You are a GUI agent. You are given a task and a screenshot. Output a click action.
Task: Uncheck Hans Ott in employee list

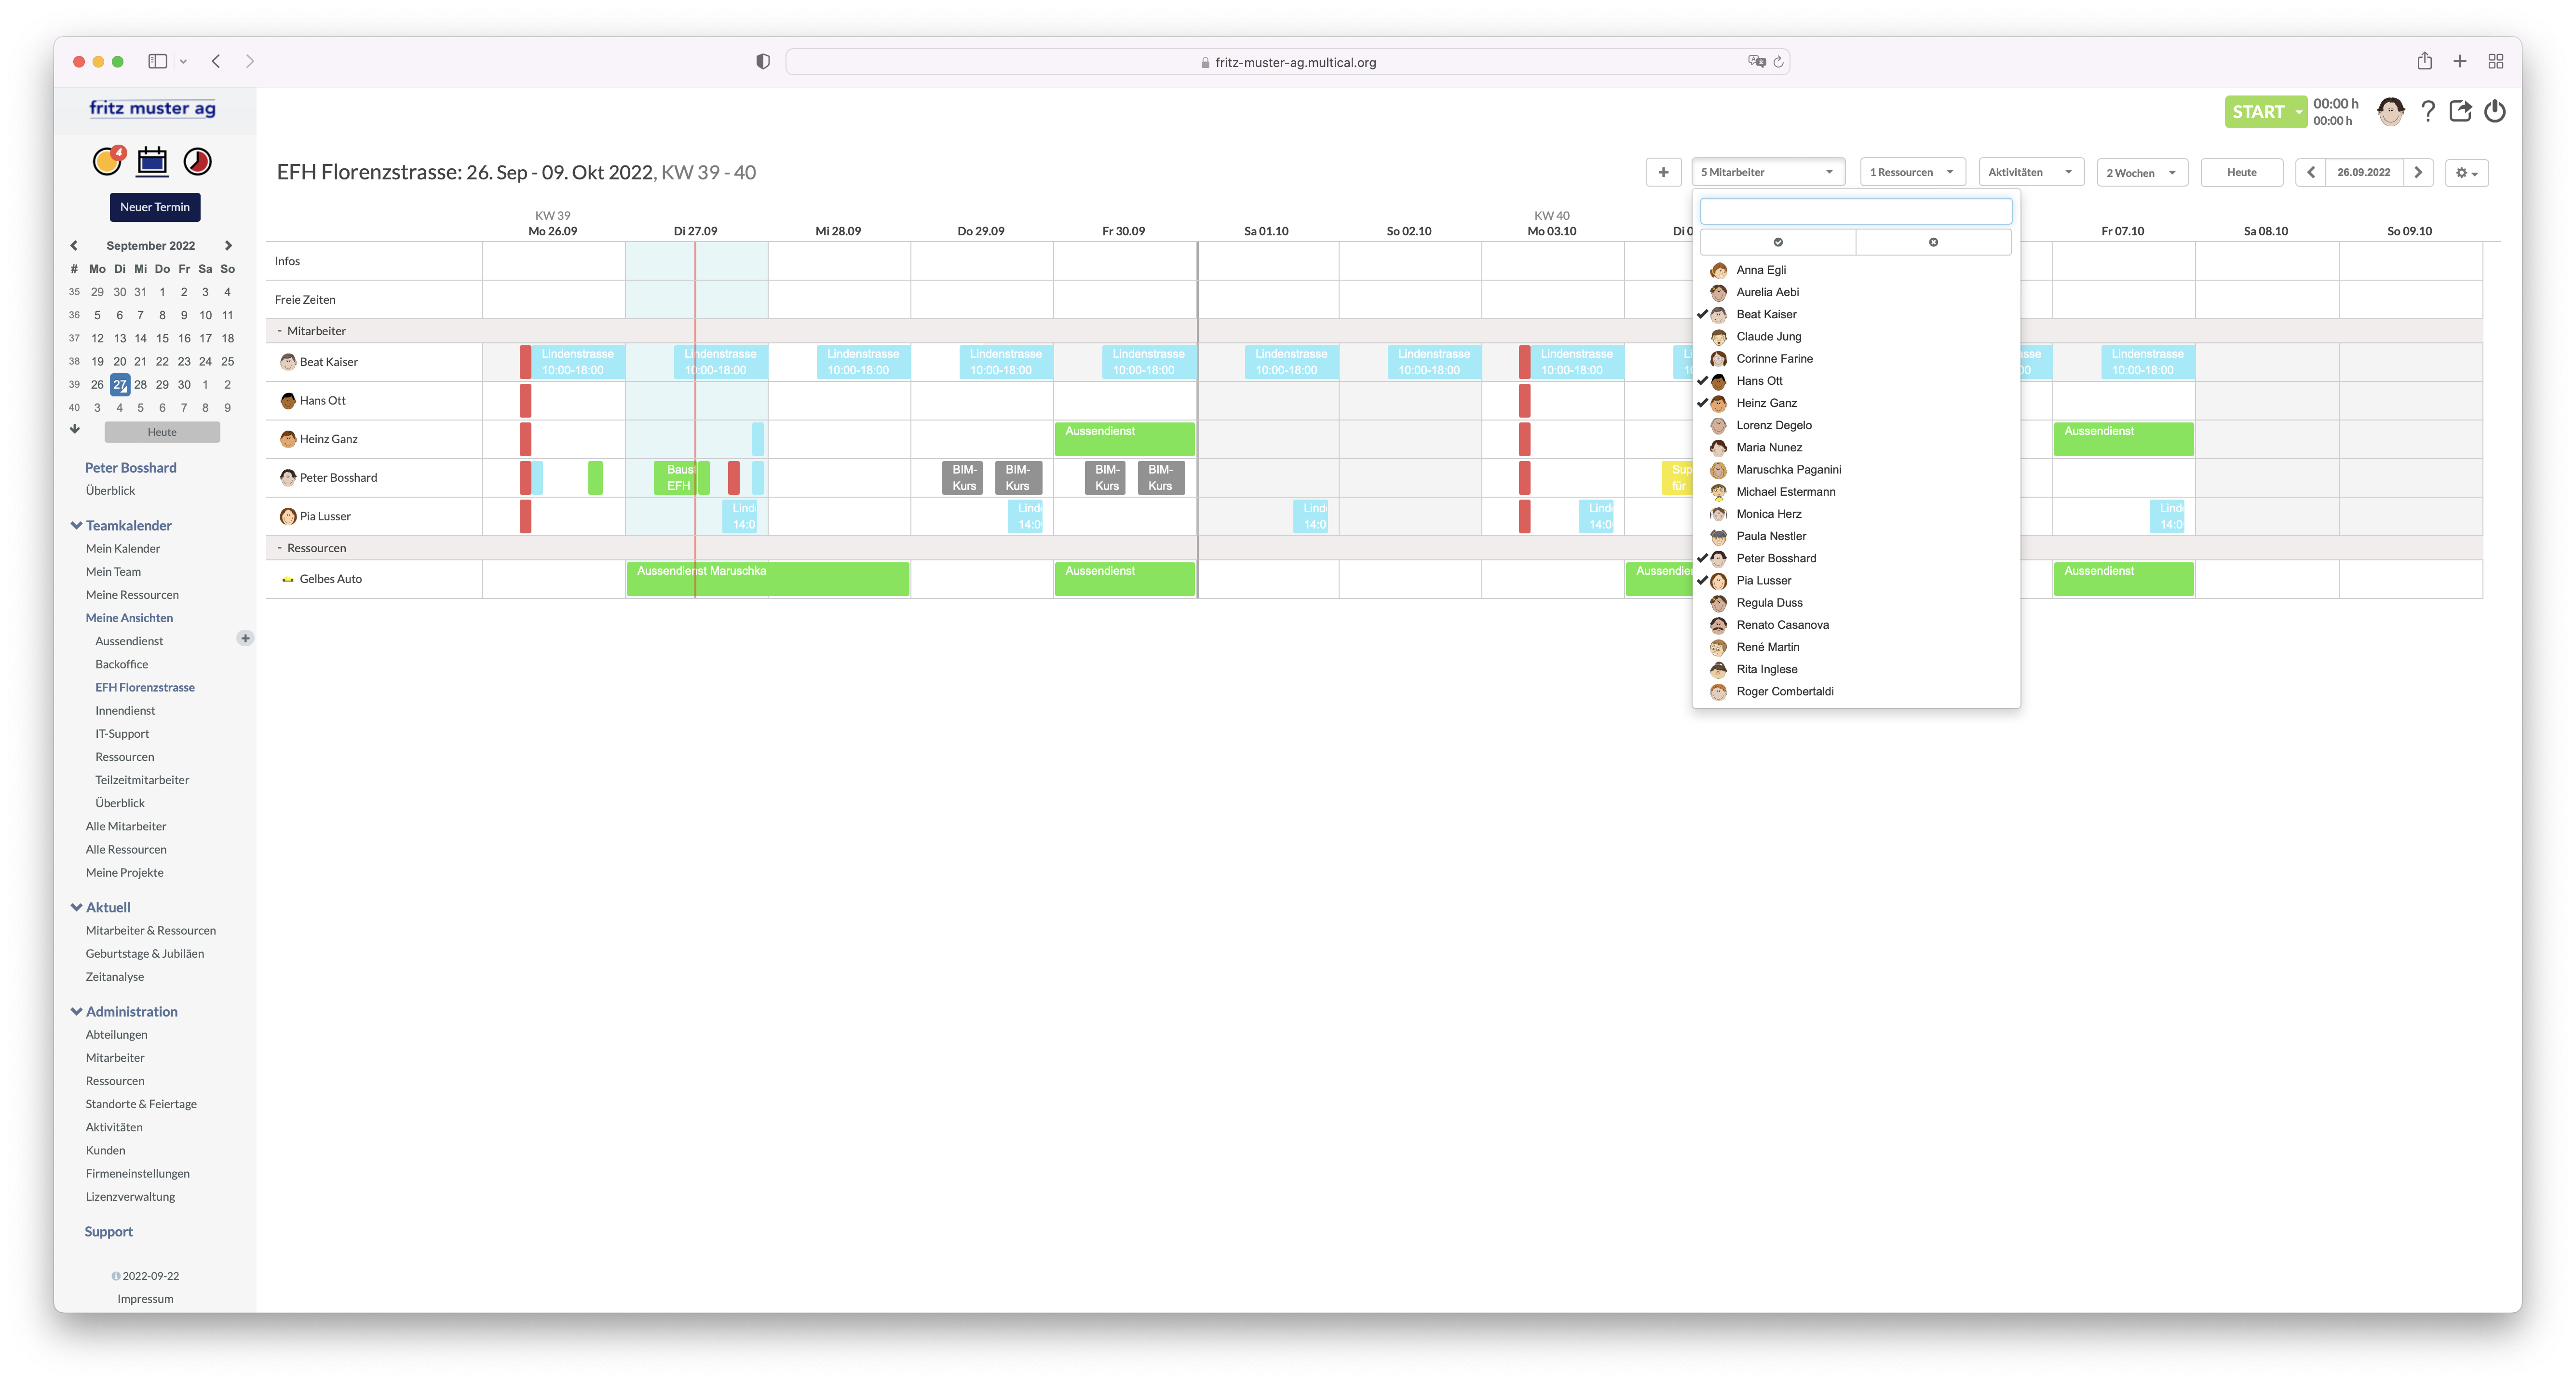pos(1855,381)
